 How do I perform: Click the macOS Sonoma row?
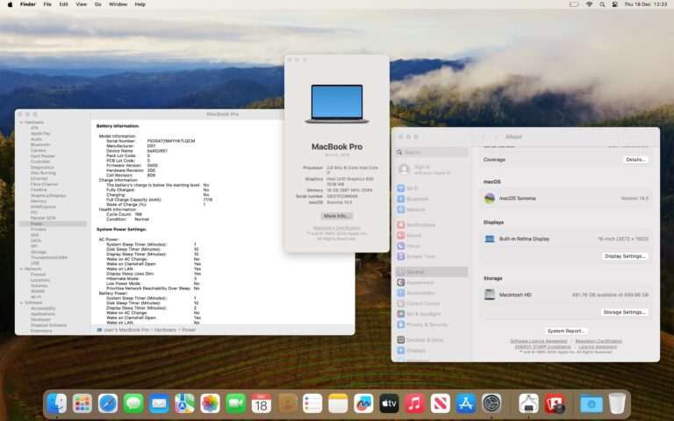pyautogui.click(x=567, y=198)
